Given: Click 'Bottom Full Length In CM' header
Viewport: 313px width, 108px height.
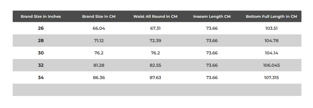Looking at the screenshot, I should point(271,16).
